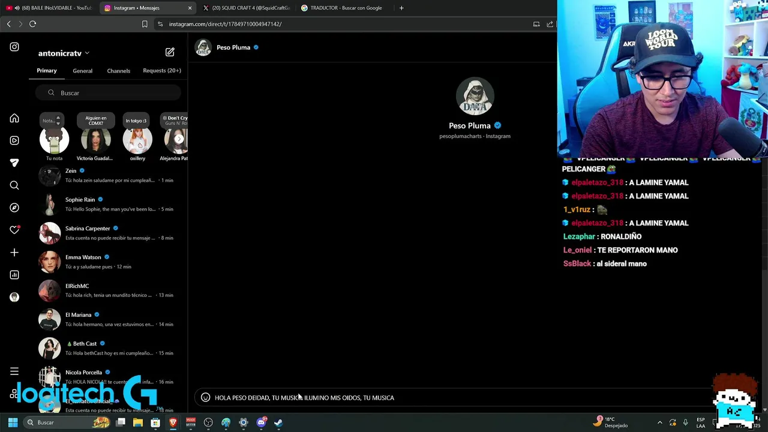Image resolution: width=768 pixels, height=432 pixels.
Task: Click the Peso Pluma name in chat center
Action: [470, 125]
